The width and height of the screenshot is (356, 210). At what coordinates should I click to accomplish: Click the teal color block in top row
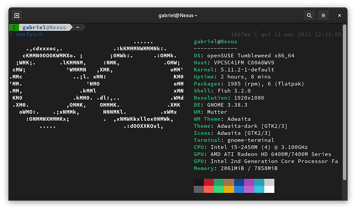point(260,182)
